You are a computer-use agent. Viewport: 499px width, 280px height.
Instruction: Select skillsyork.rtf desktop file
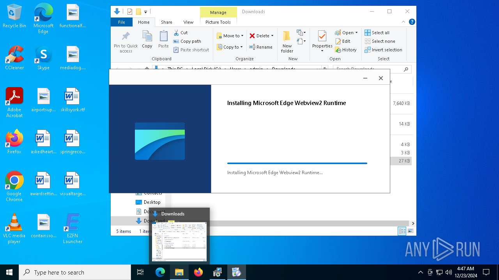click(x=73, y=100)
